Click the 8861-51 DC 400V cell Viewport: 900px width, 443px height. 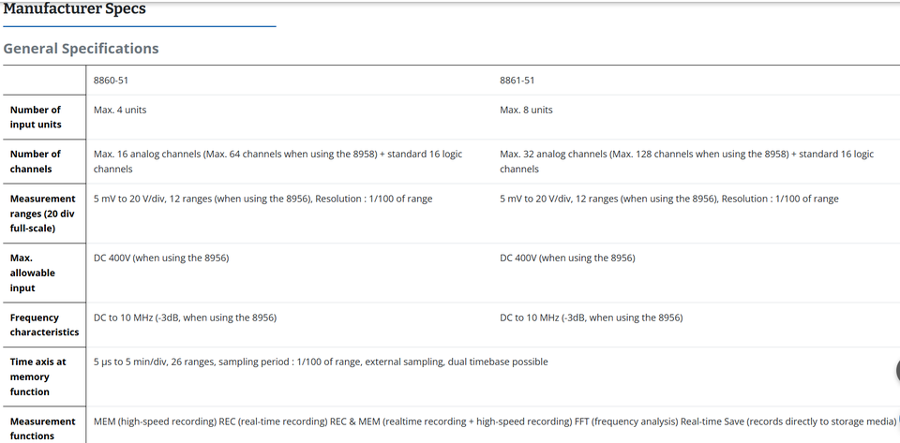[568, 258]
